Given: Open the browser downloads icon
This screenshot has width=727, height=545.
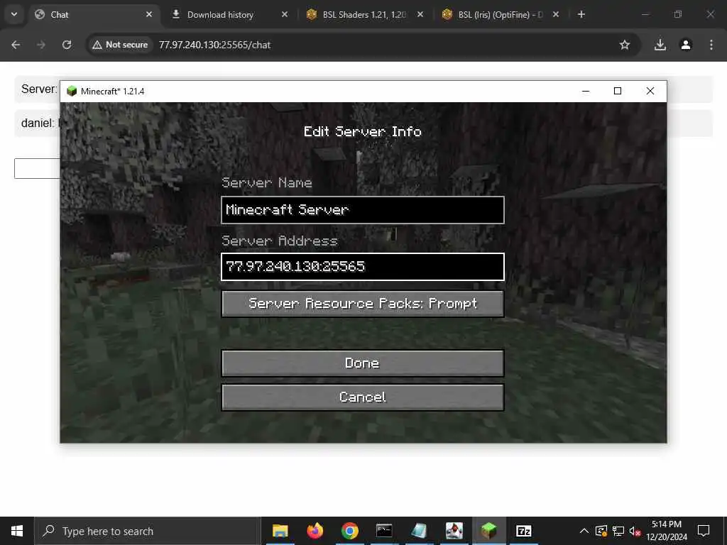Looking at the screenshot, I should pyautogui.click(x=660, y=45).
